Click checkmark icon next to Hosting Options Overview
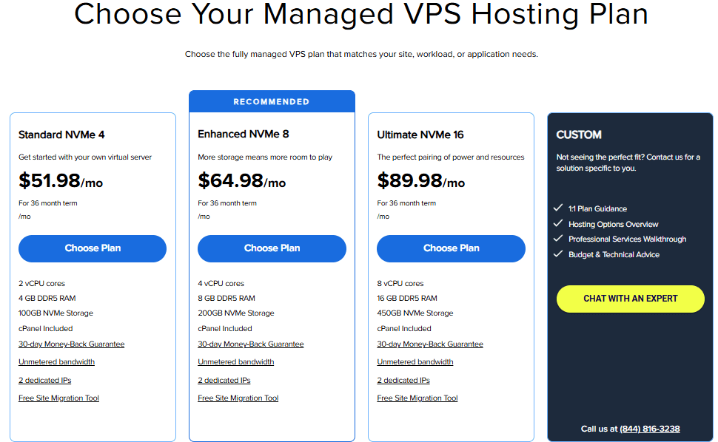The width and height of the screenshot is (718, 442). [x=558, y=224]
